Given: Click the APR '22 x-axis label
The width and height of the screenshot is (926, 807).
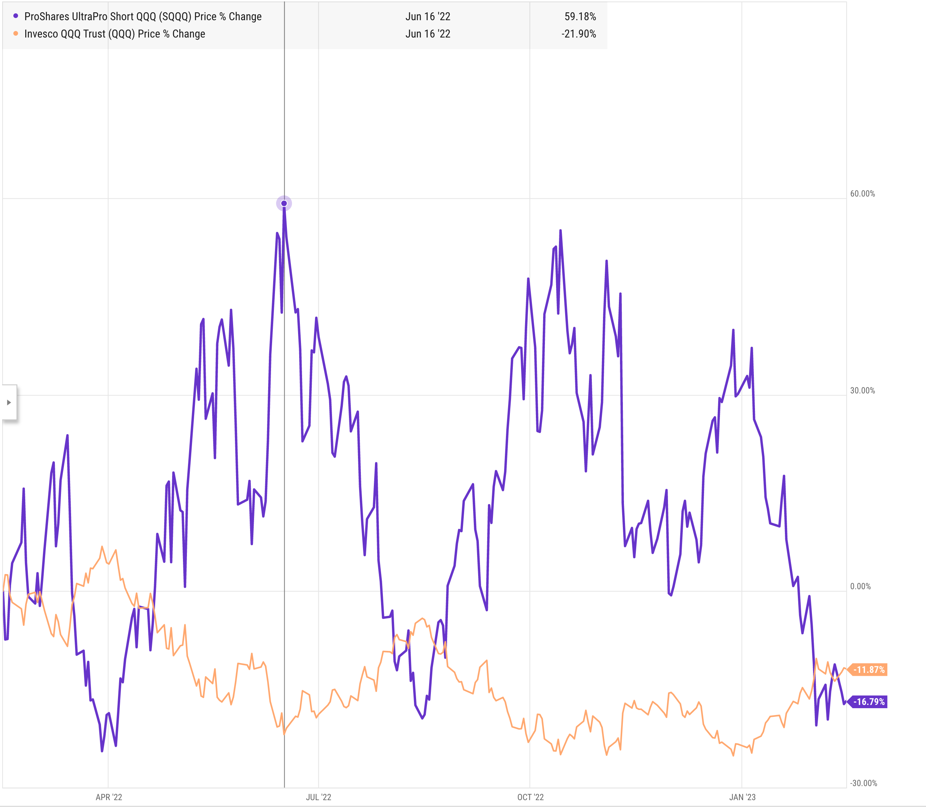Looking at the screenshot, I should tap(109, 797).
